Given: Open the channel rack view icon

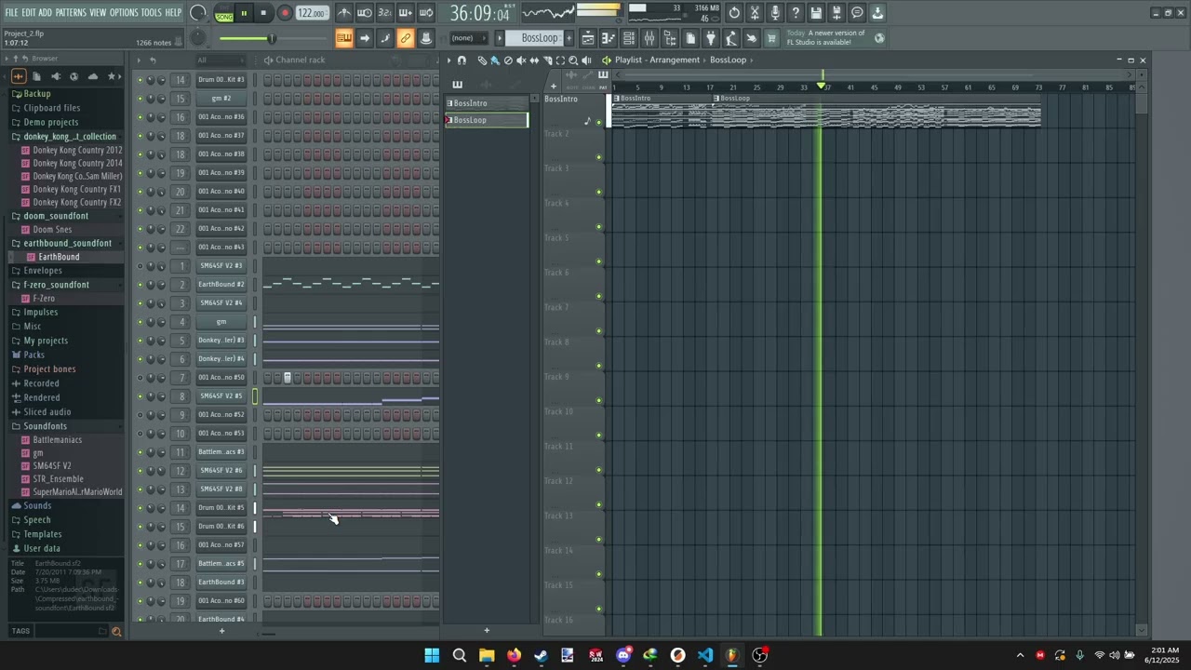Looking at the screenshot, I should [629, 38].
